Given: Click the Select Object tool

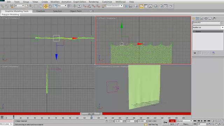Looking at the screenshot, I should click(x=27, y=6).
